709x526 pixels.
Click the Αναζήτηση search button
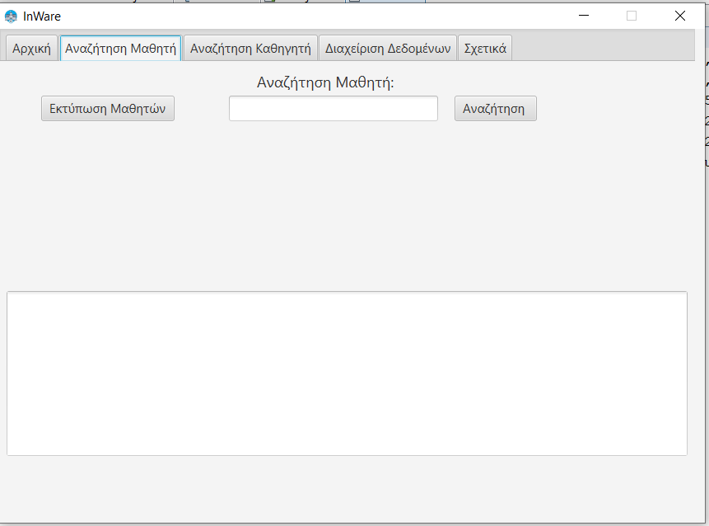(x=495, y=108)
